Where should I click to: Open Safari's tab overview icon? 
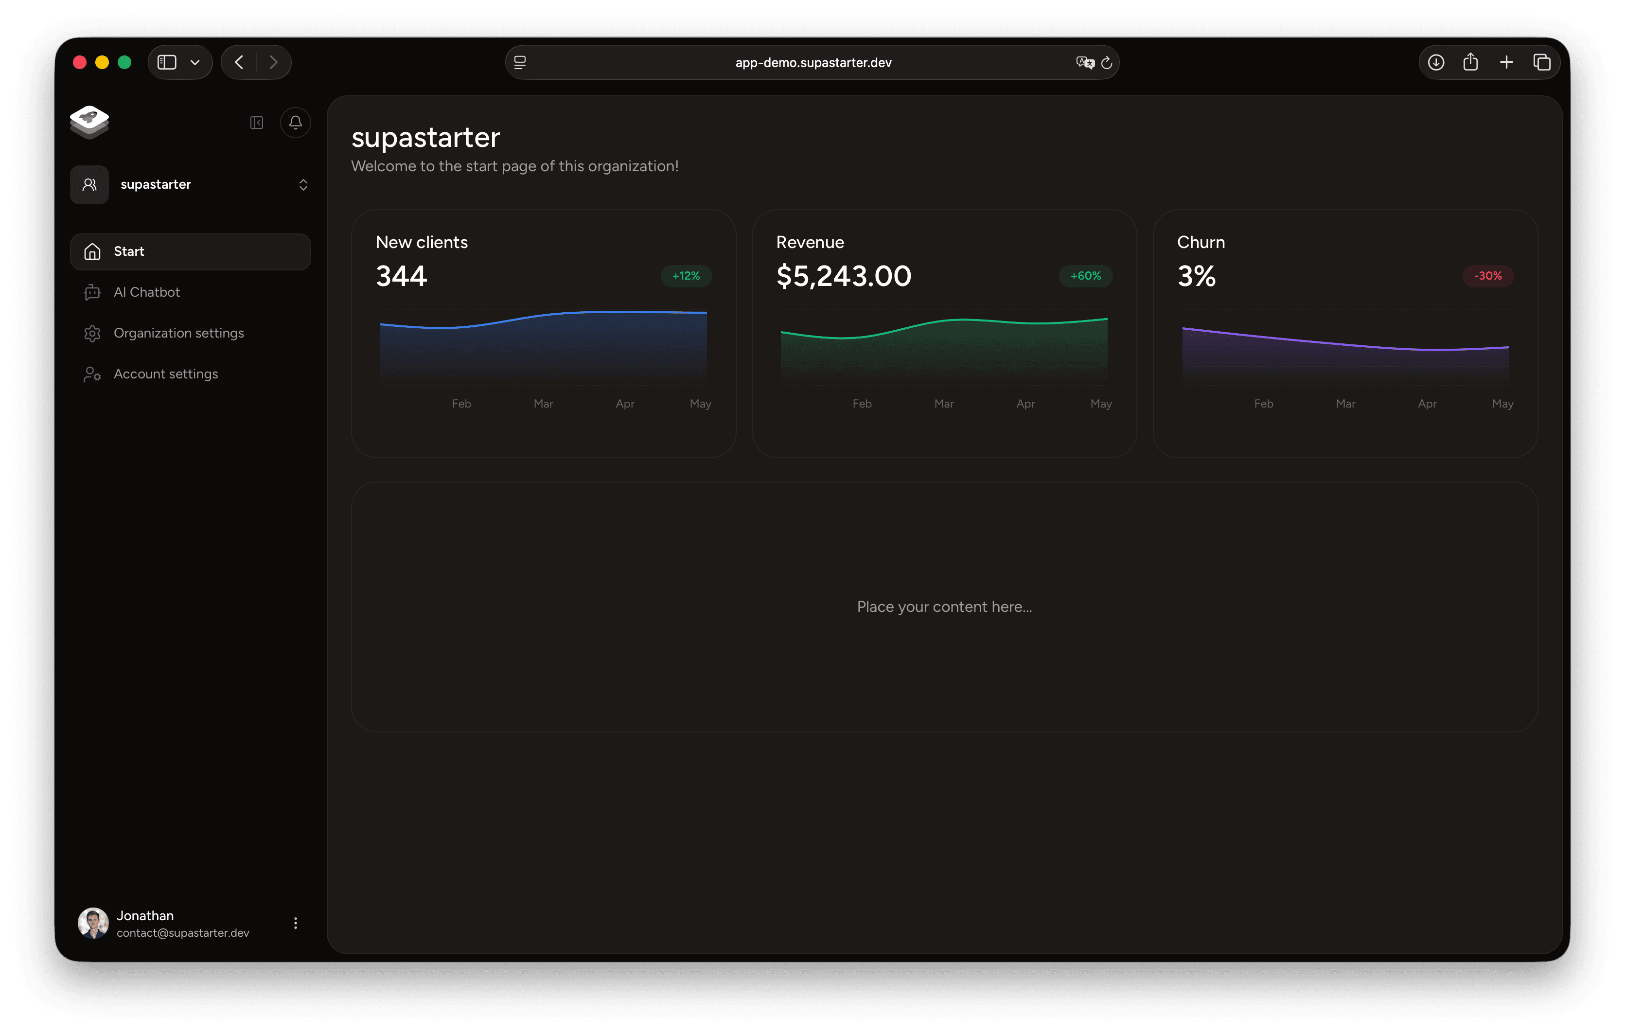pyautogui.click(x=1542, y=62)
